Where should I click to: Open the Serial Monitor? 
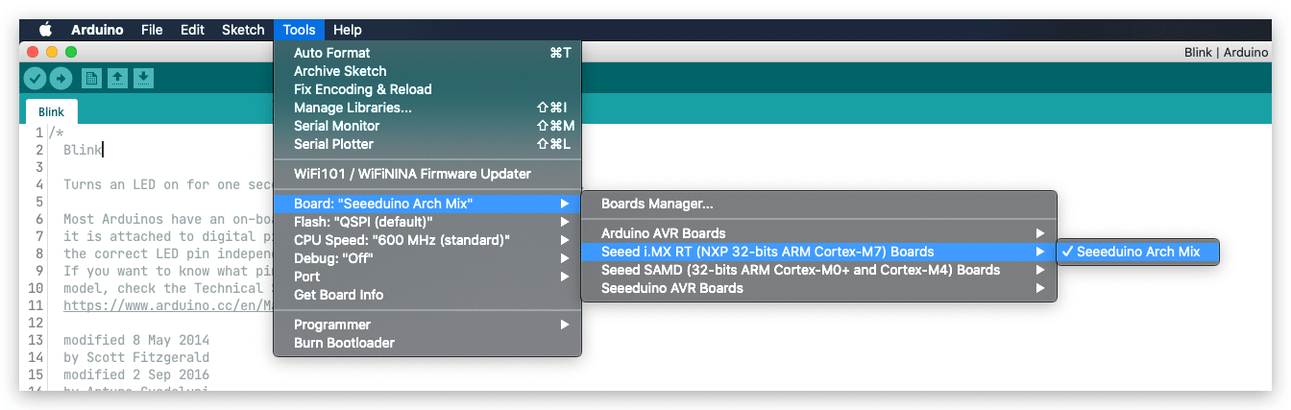click(x=427, y=126)
